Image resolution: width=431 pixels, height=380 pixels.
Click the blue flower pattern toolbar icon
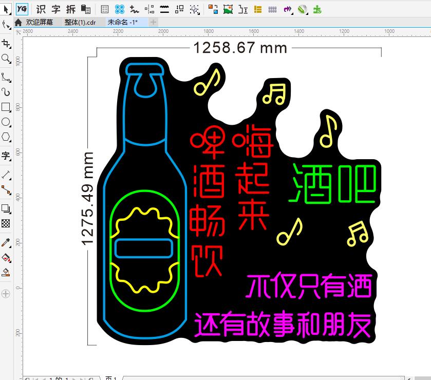click(x=120, y=9)
